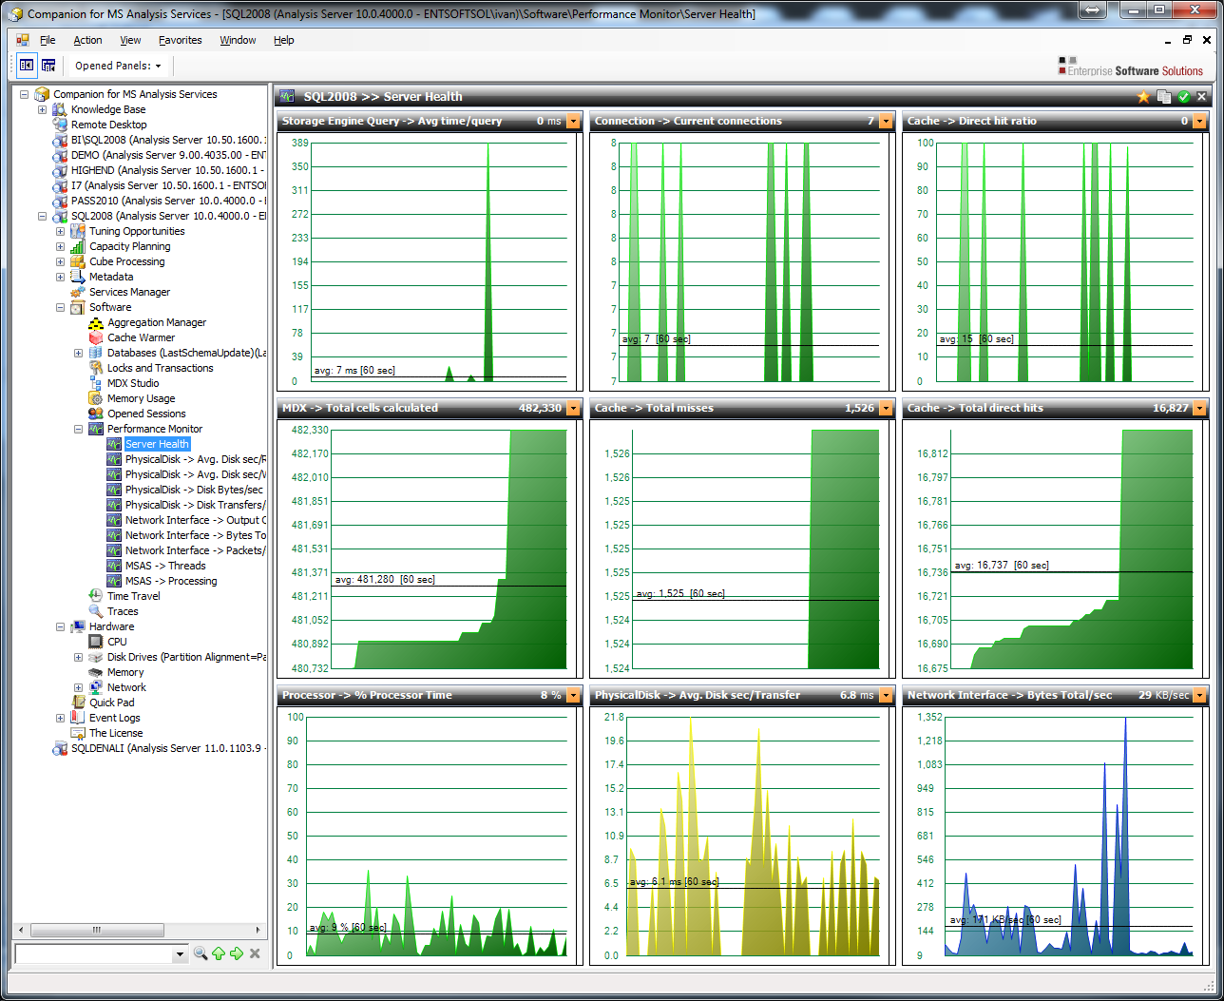The image size is (1224, 1001).
Task: Click into the tree search text field
Action: (x=94, y=953)
